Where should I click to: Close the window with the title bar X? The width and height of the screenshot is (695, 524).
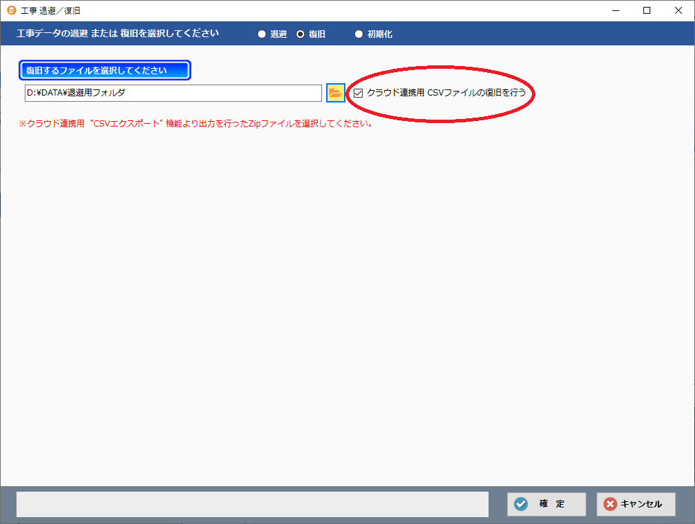(x=678, y=10)
